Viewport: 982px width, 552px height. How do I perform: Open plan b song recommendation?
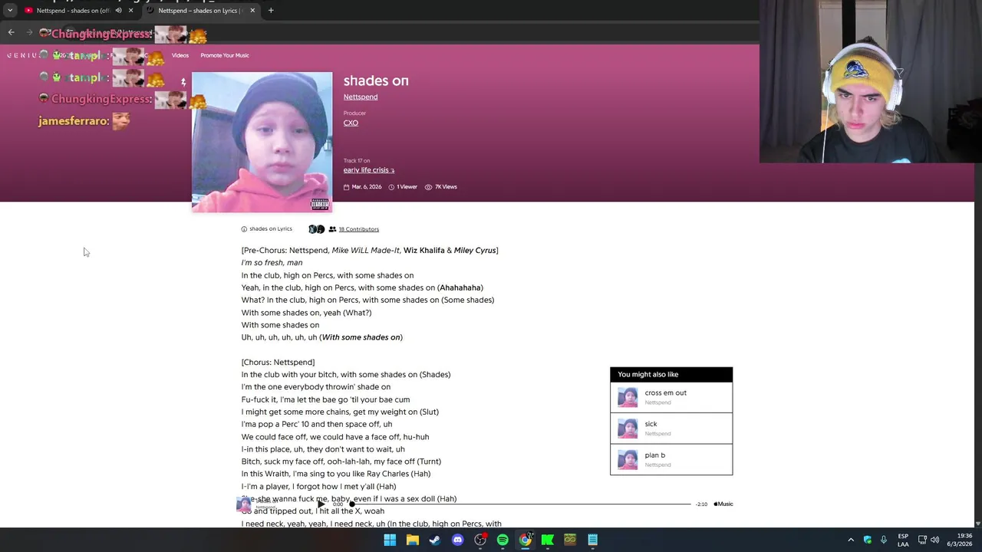[671, 459]
